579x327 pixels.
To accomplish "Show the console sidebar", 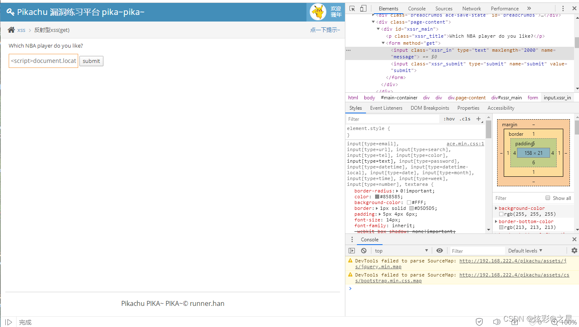I will pyautogui.click(x=352, y=250).
